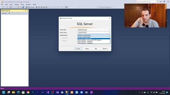Expand the Server name dropdown arrow
Image resolution: width=170 pixels, height=95 pixels.
coord(109,32)
